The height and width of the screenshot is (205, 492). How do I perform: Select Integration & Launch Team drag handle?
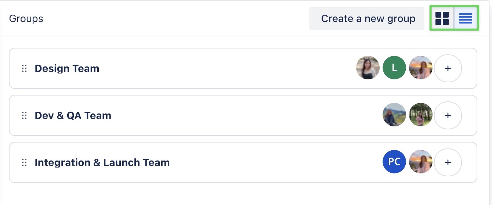(24, 162)
